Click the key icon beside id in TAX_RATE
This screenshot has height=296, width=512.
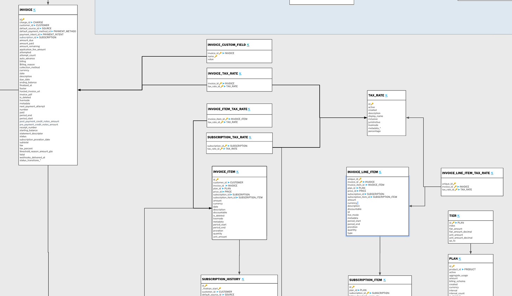(x=372, y=104)
